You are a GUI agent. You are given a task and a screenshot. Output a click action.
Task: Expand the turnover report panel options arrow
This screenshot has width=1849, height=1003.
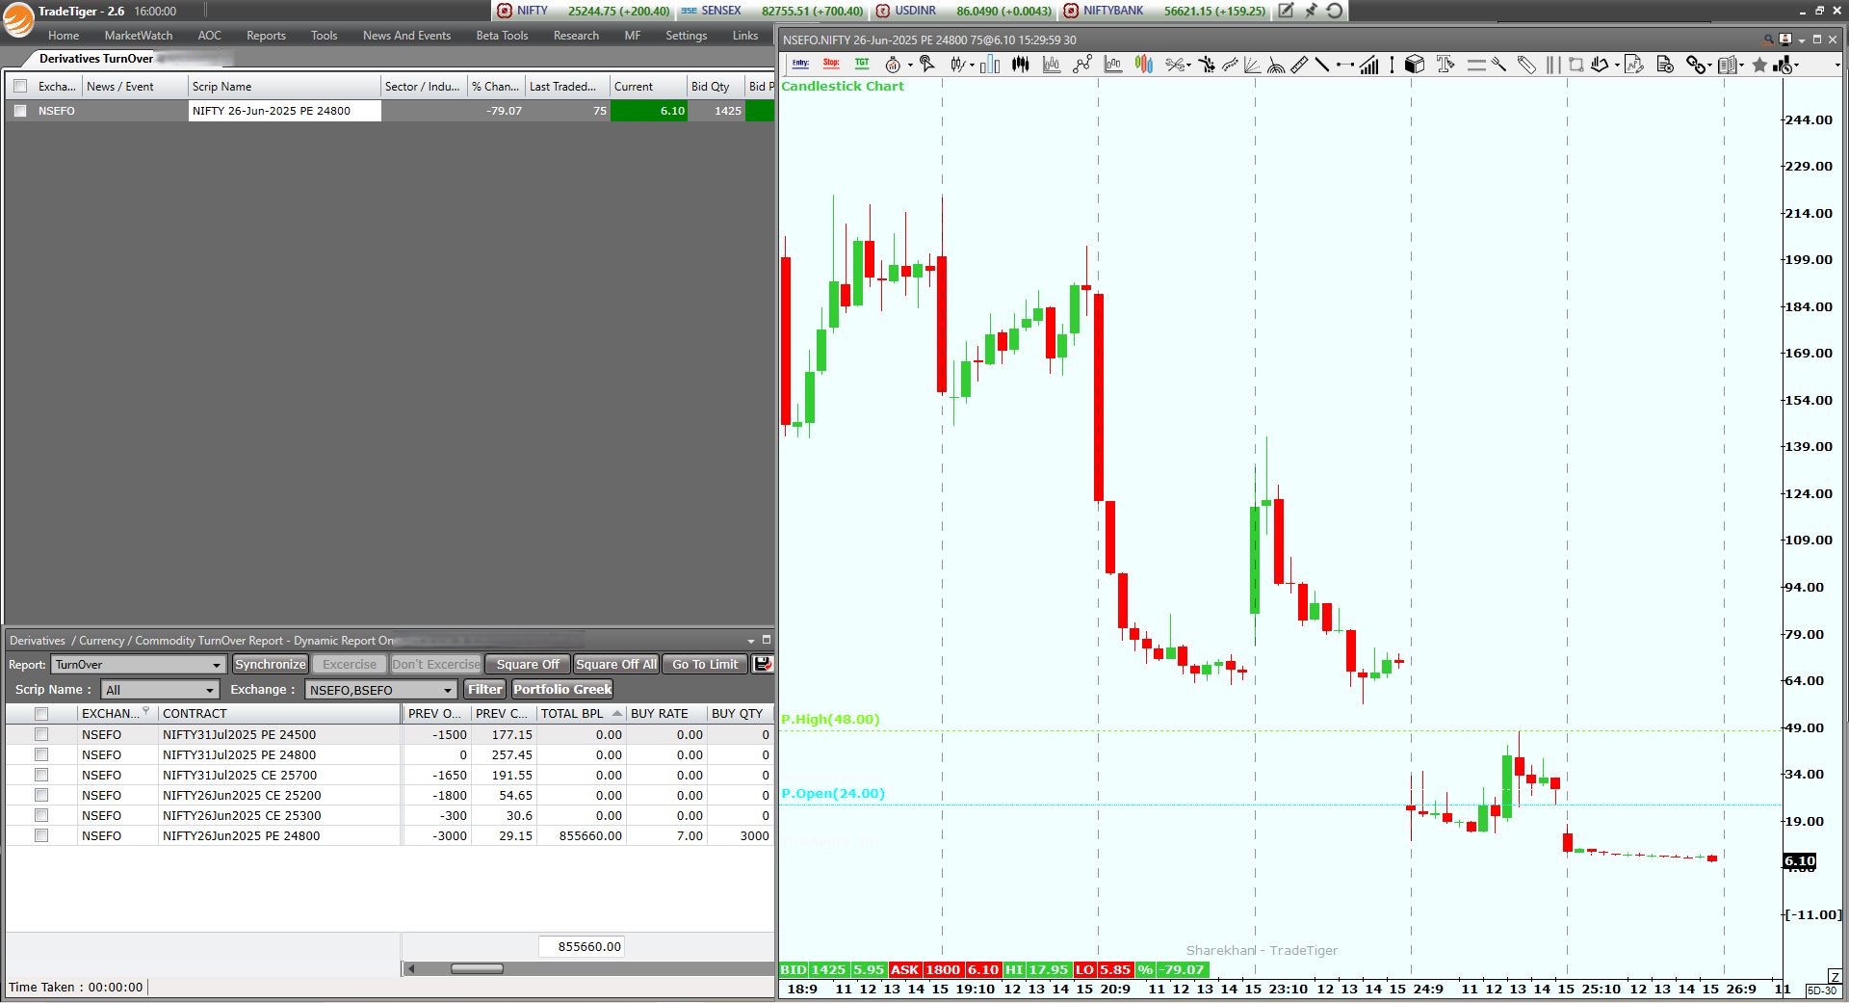[751, 641]
